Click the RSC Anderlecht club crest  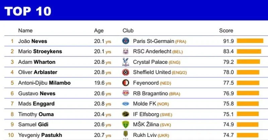click(126, 52)
